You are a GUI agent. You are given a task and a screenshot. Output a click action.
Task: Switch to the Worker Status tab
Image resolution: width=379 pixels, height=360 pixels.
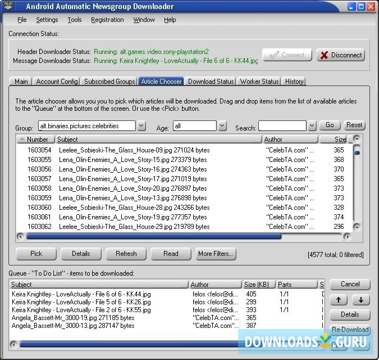[x=259, y=82]
